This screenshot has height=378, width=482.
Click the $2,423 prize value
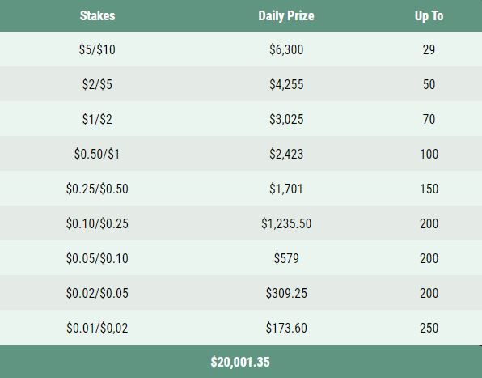(286, 154)
